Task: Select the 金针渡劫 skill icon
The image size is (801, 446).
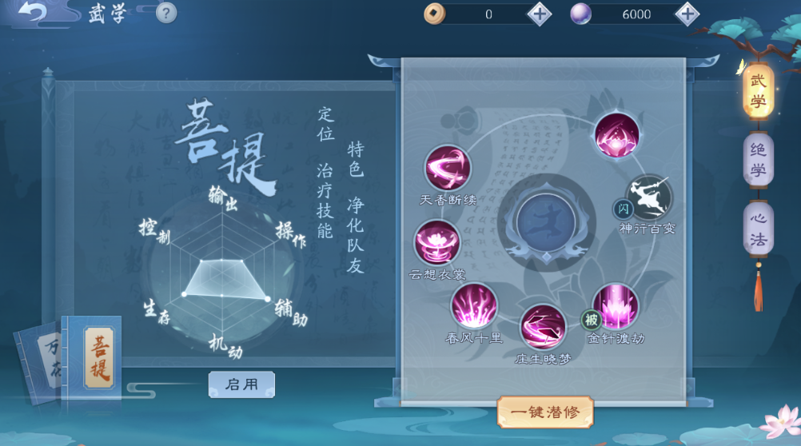Action: tap(615, 307)
